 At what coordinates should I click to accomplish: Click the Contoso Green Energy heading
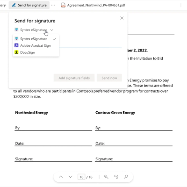pyautogui.click(x=115, y=113)
